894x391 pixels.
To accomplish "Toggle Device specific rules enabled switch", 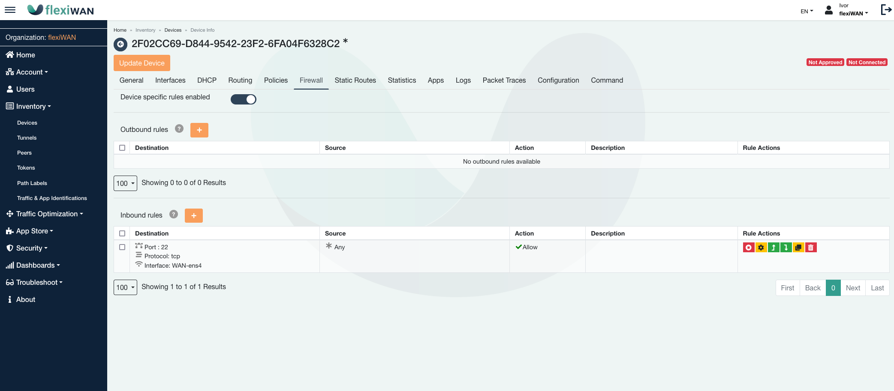I will [243, 99].
